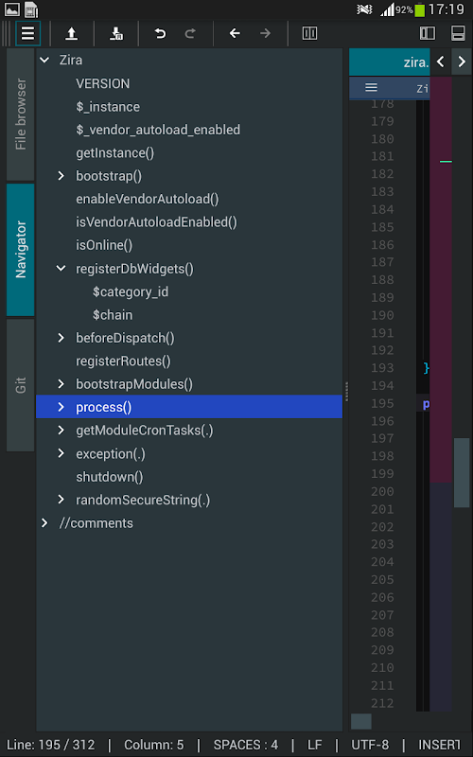Viewport: 473px width, 757px height.
Task: Open the Git side tab
Action: 21,385
